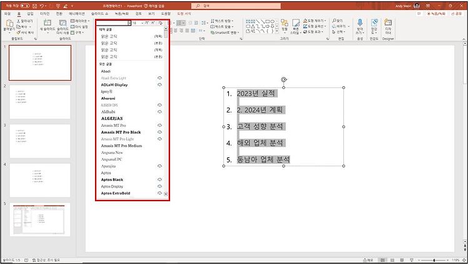
Task: Click the Designer icon
Action: [x=388, y=22]
